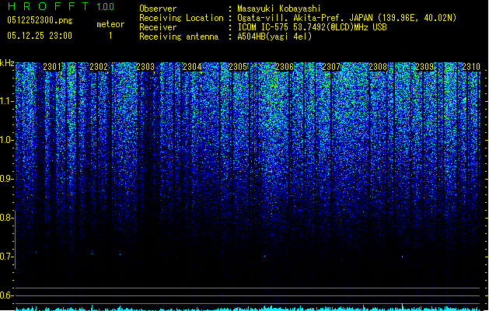Click the 'Receiving Location' label

tap(181, 18)
